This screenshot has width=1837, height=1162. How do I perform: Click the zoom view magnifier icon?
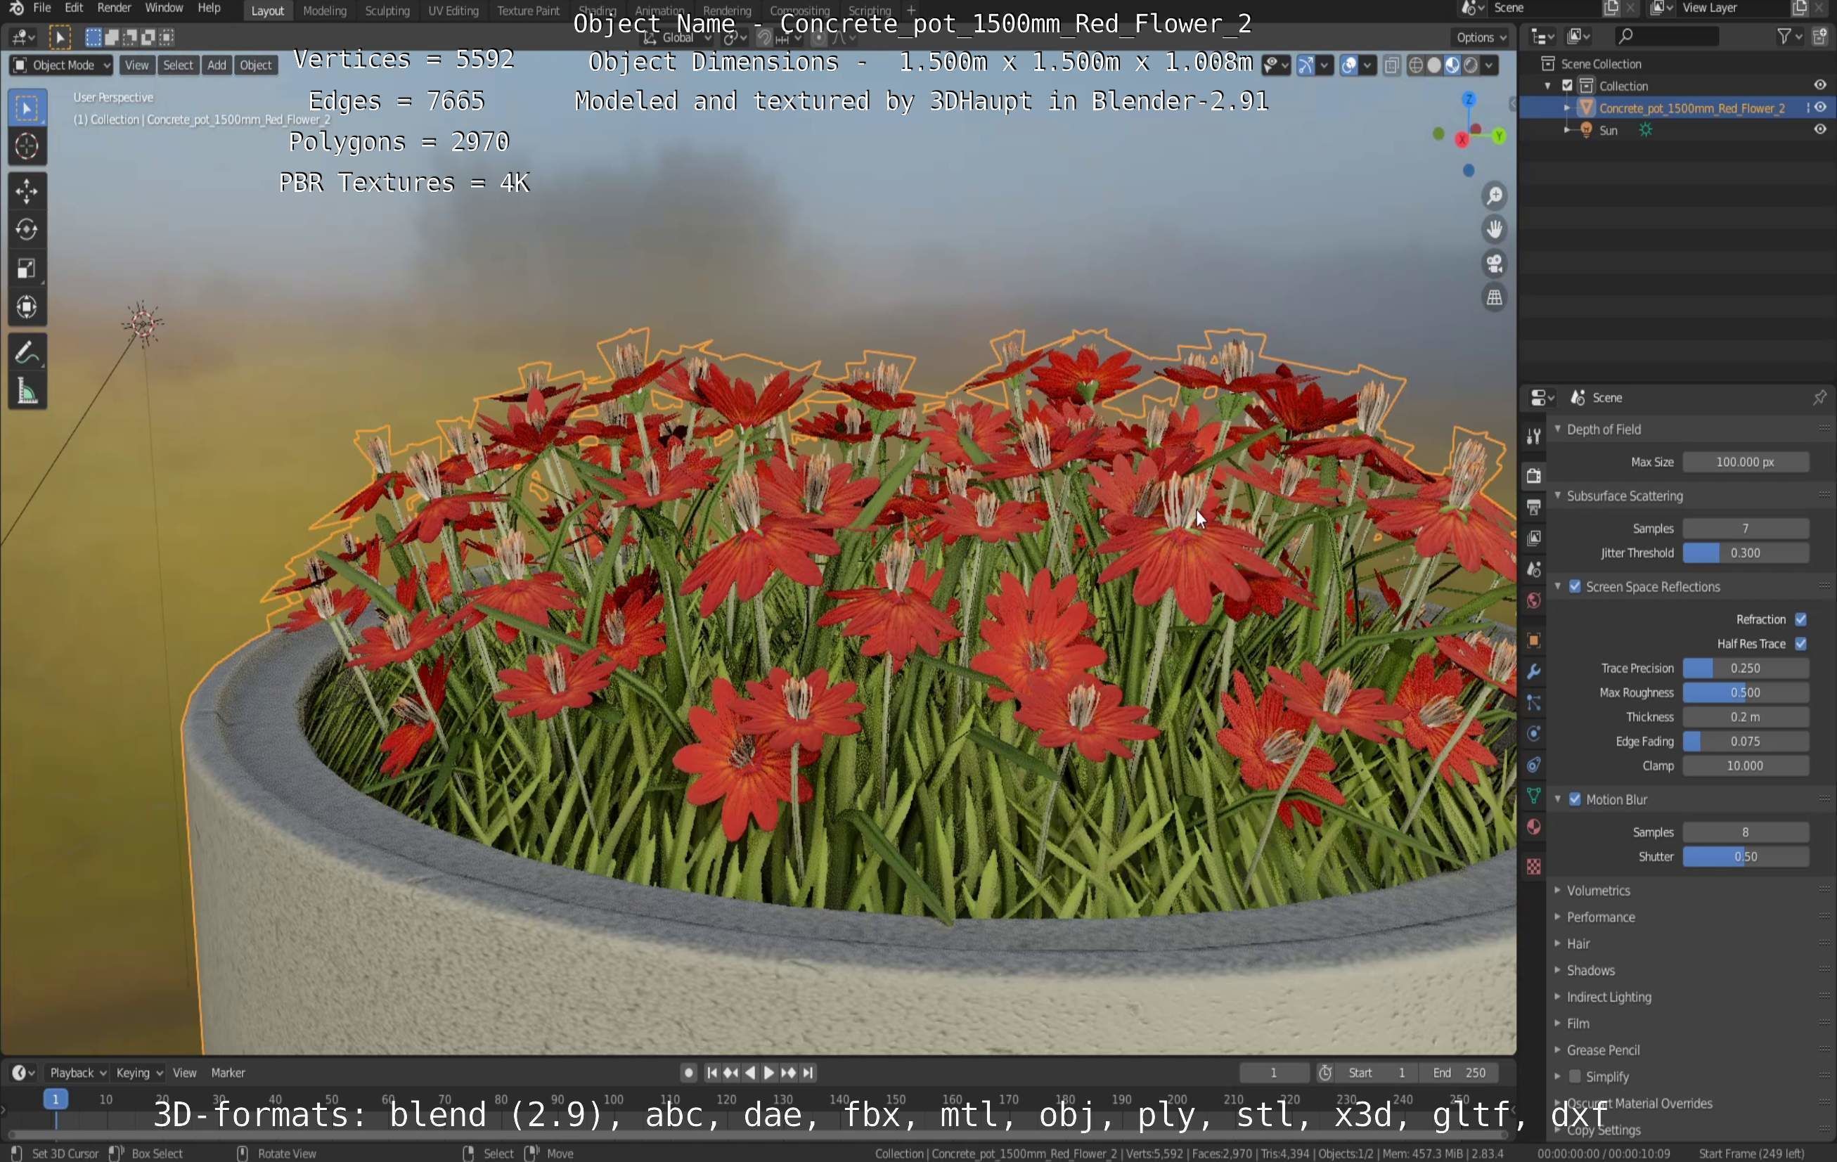click(1495, 197)
